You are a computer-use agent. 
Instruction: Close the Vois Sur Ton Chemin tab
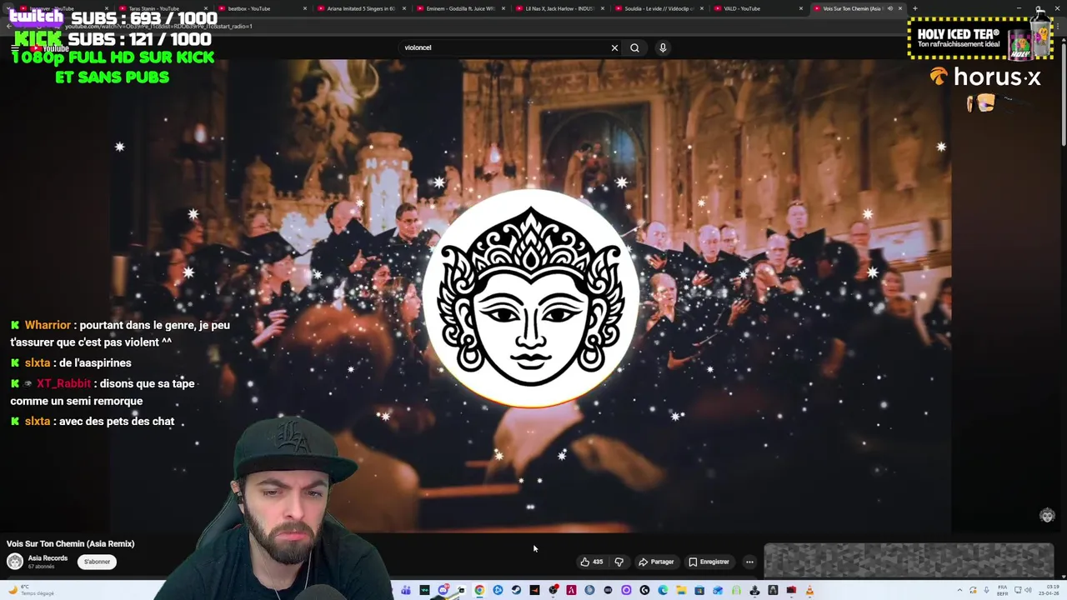(x=900, y=8)
